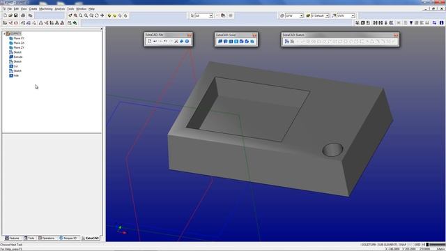Open the Edit menu
The height and width of the screenshot is (251, 446).
16,9
